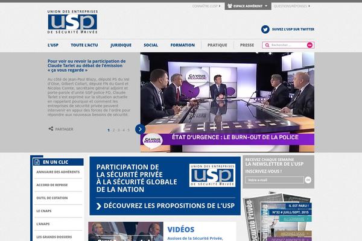Go to slide 4 in pagination
Screen dimensions: 362x241
click(124, 130)
